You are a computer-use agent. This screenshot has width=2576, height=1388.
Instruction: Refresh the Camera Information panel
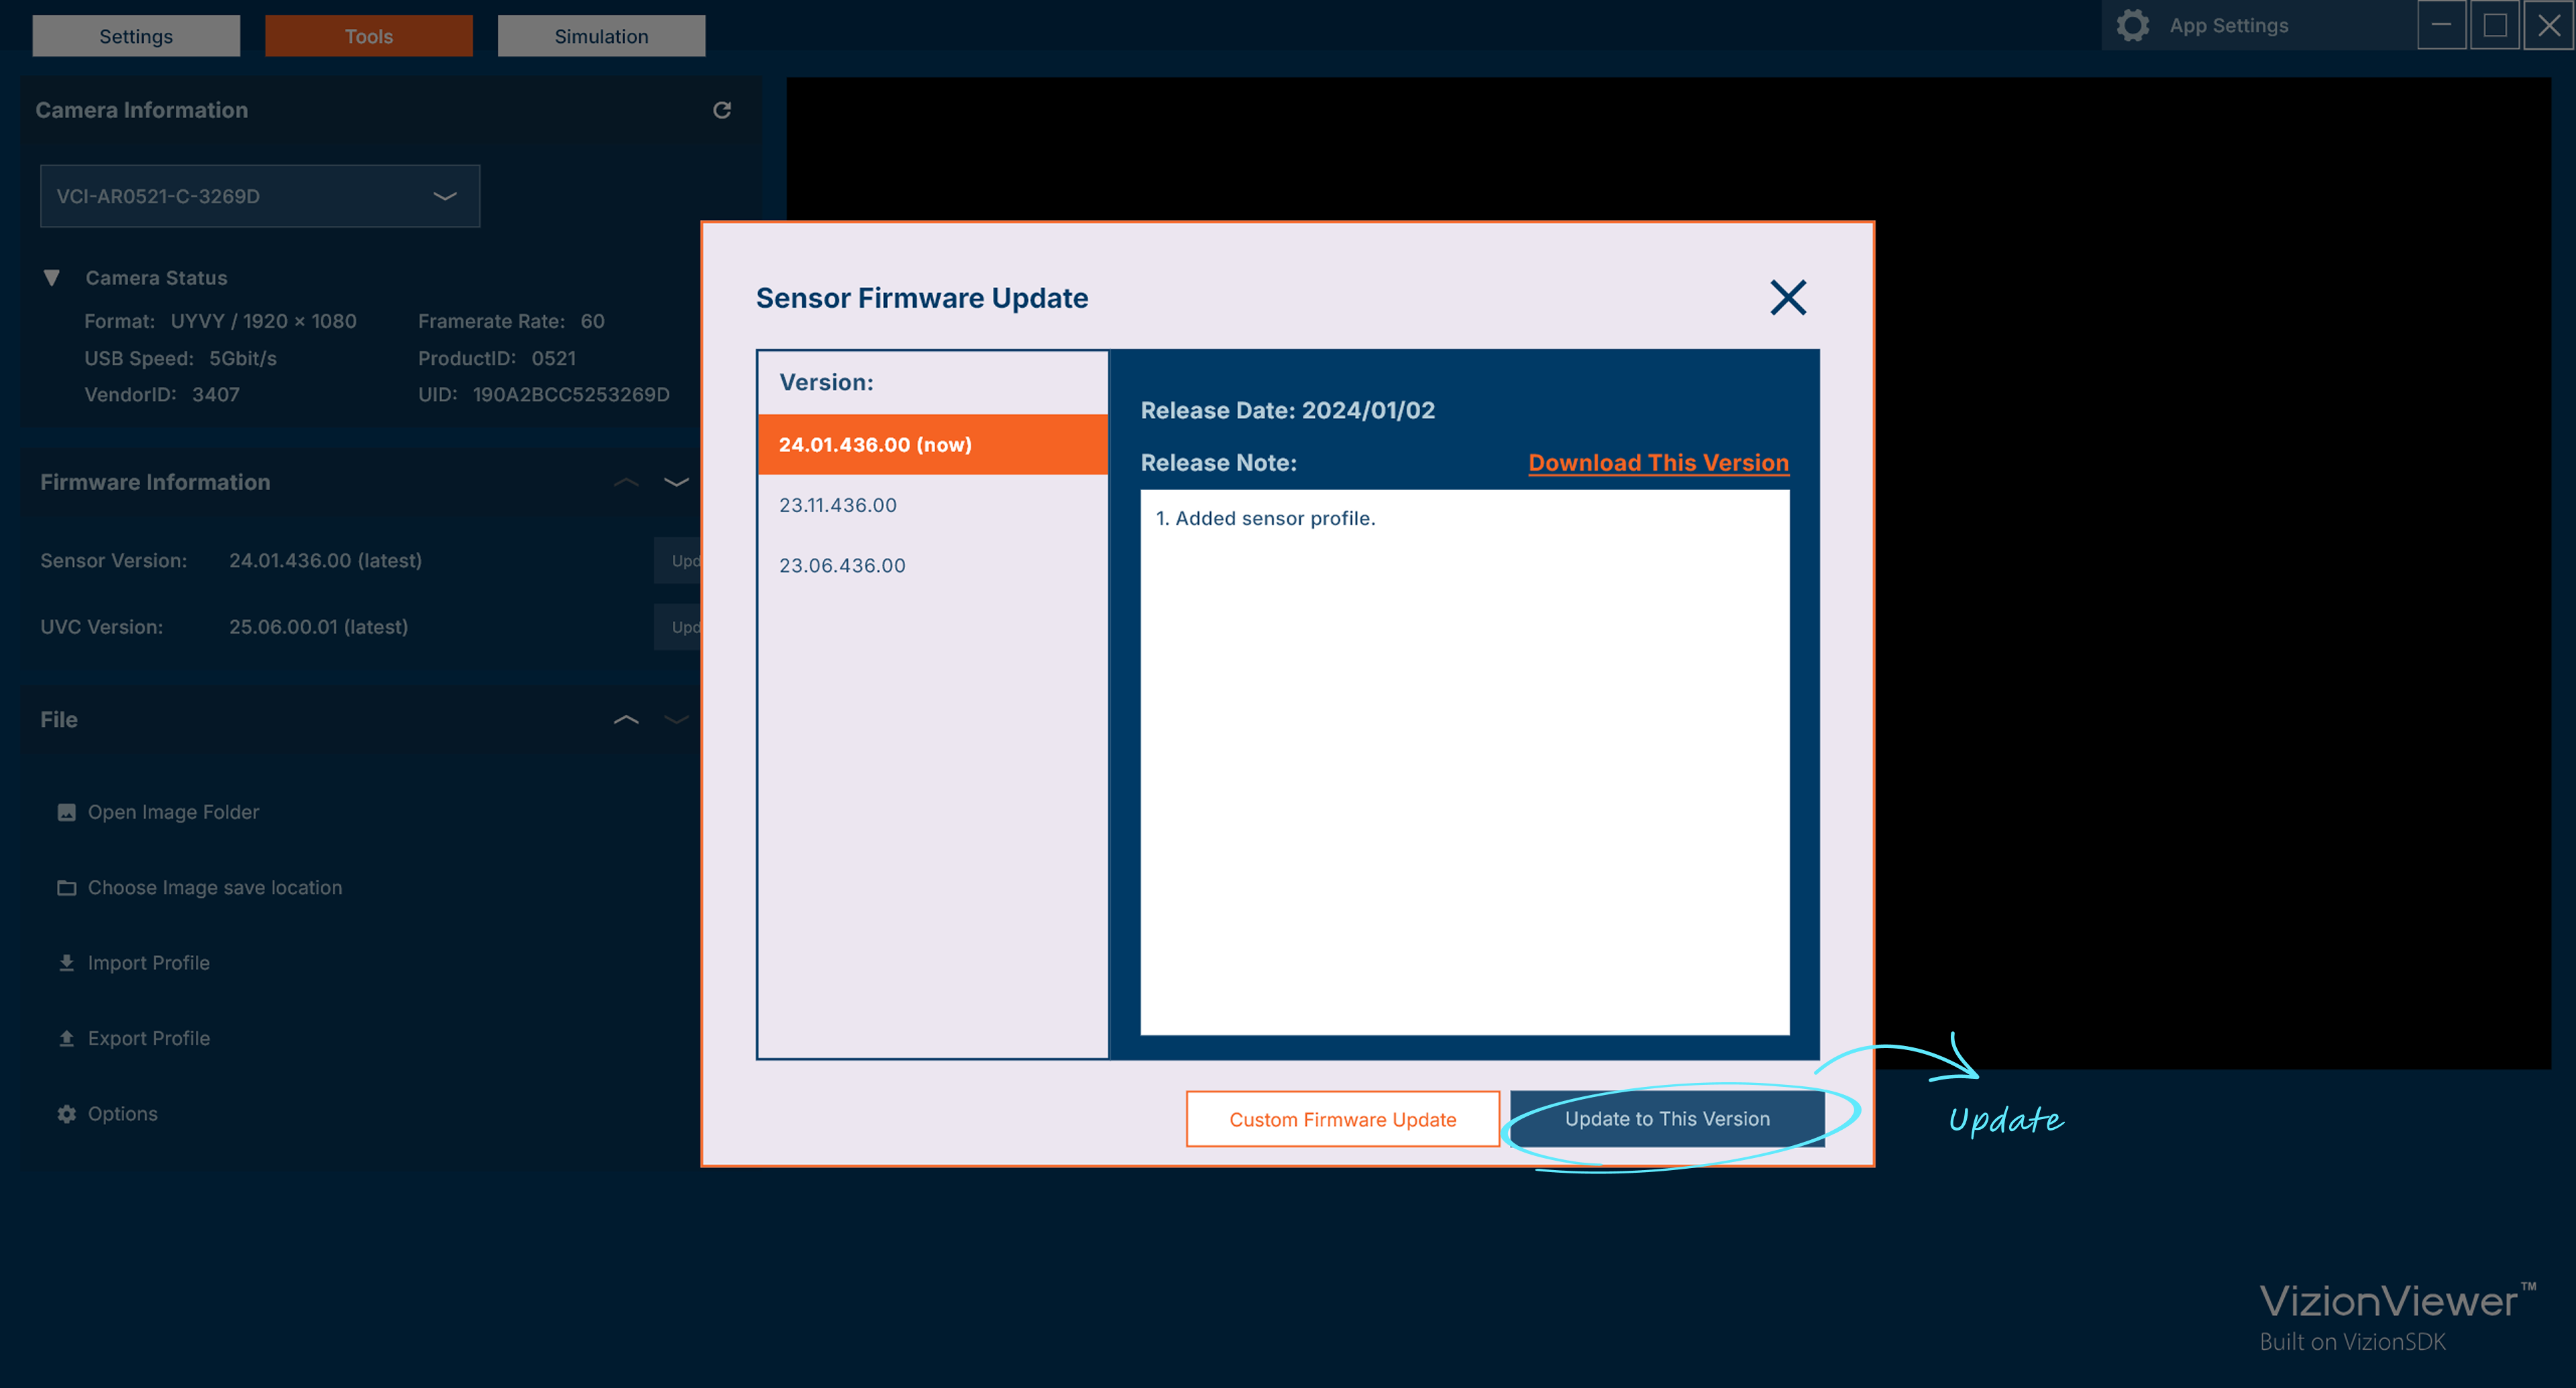(x=723, y=110)
